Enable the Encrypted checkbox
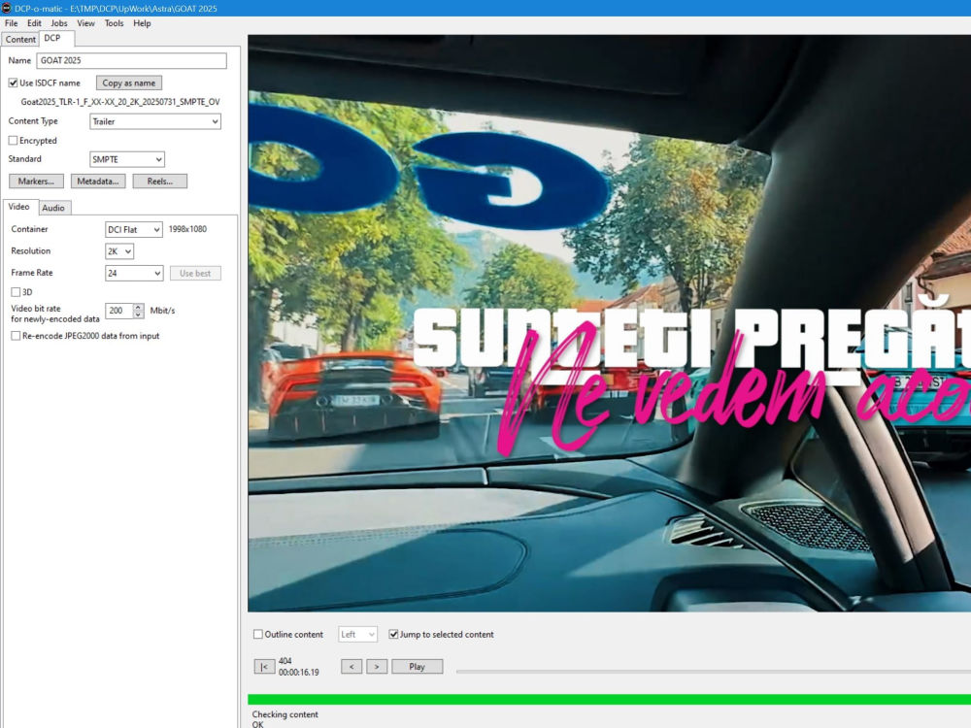The image size is (971, 728). tap(13, 141)
